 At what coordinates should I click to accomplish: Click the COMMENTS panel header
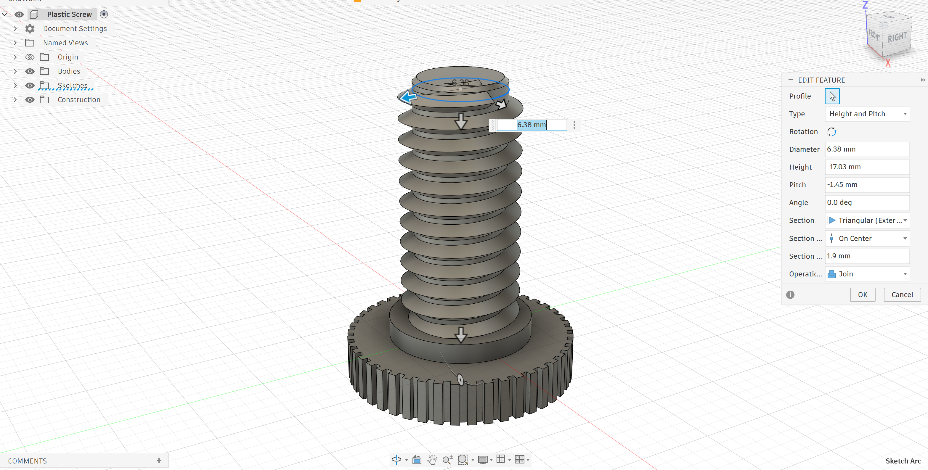click(27, 461)
